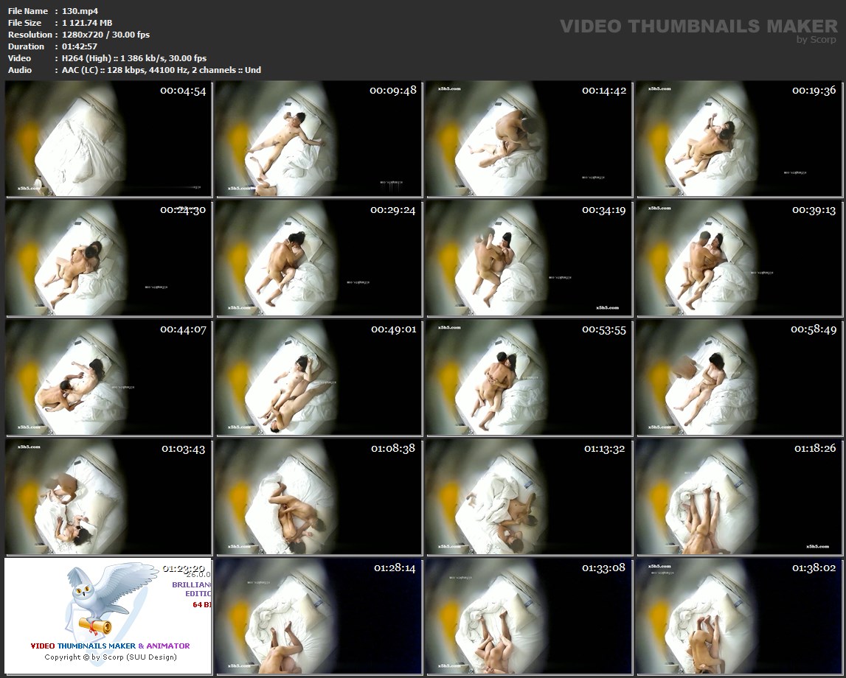Select the frame stamped 01:28:14
The width and height of the screenshot is (846, 678).
coord(319,617)
